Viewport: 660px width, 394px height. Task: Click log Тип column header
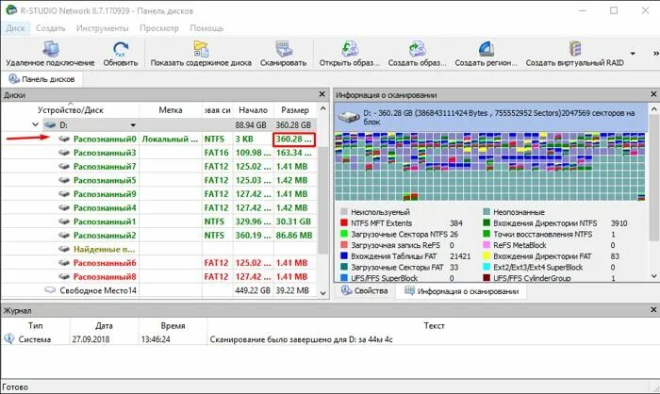pos(36,325)
